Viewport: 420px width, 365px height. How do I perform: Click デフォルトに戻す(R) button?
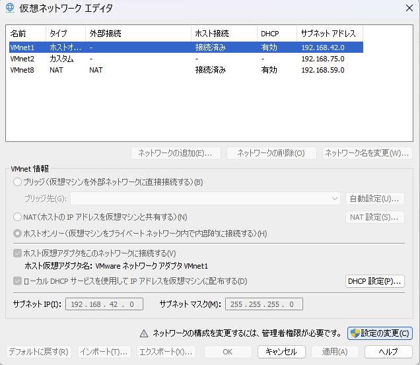39,352
